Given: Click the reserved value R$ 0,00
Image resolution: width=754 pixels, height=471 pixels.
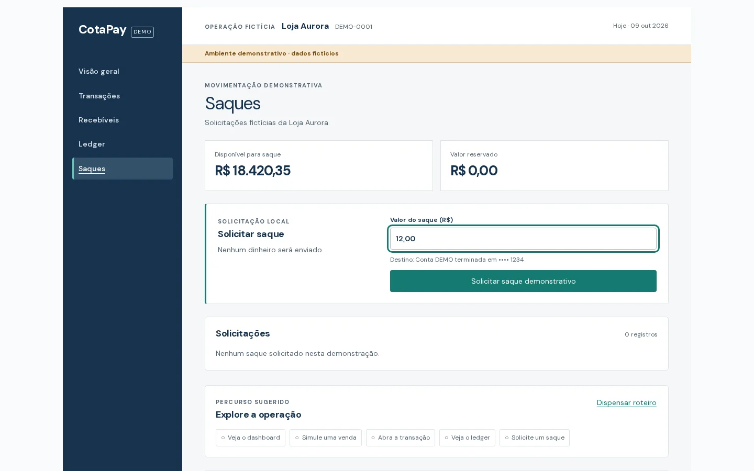Looking at the screenshot, I should 474,171.
